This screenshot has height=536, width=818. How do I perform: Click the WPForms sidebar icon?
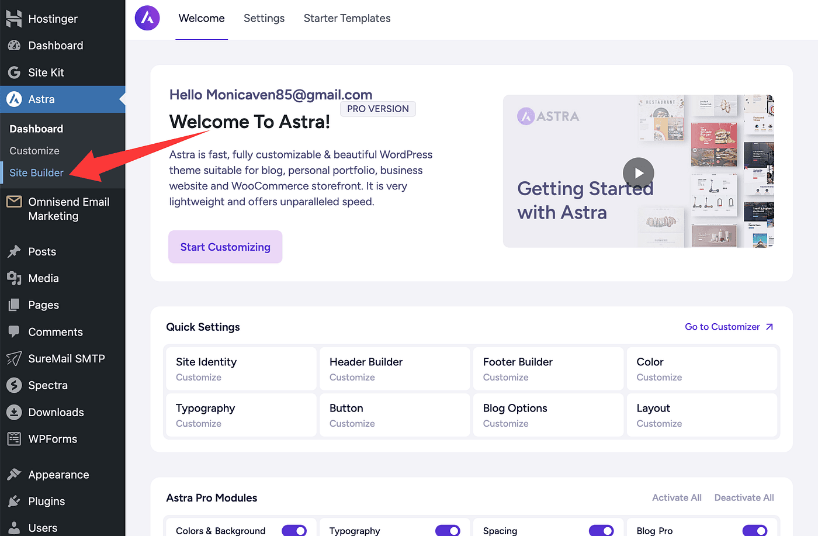pos(14,439)
